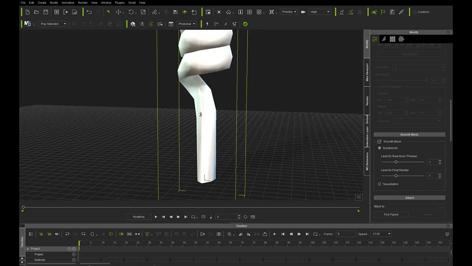472x266 pixels.
Task: Open the Play Selected dropdown
Action: tap(53, 24)
